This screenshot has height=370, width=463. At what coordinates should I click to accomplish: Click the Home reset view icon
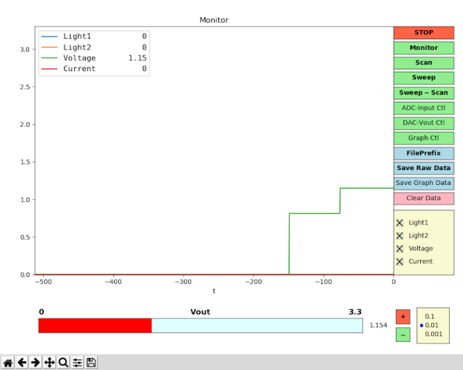pyautogui.click(x=8, y=362)
